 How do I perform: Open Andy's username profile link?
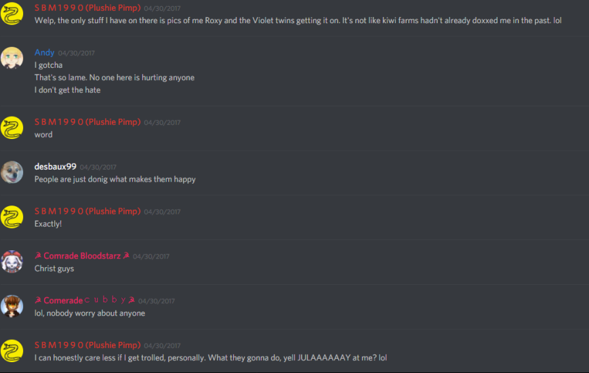pos(44,53)
